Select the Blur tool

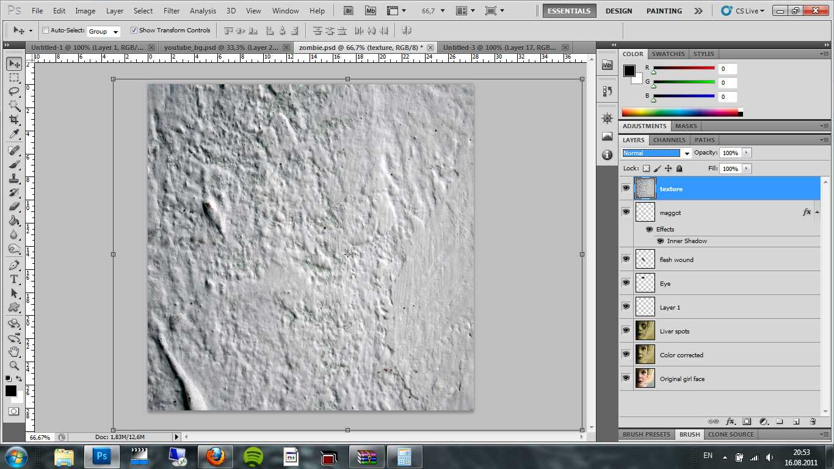pos(14,234)
